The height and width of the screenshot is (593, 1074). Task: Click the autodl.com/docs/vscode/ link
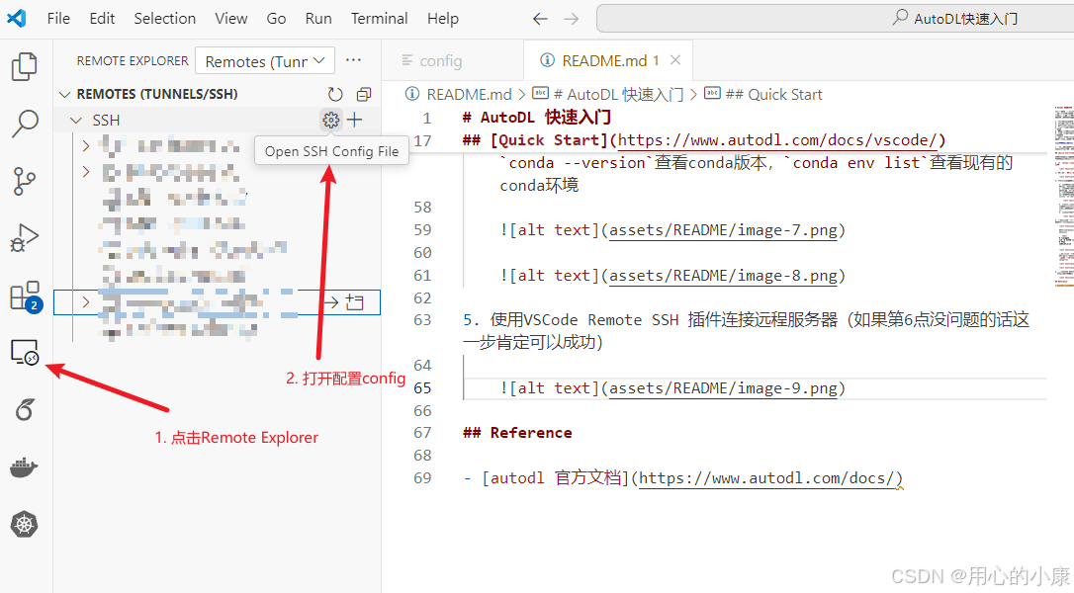coord(776,140)
